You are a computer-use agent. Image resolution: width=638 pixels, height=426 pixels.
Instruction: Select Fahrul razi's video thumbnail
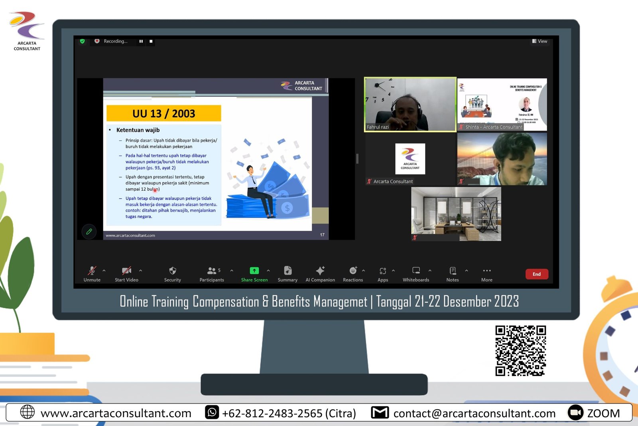(x=410, y=104)
